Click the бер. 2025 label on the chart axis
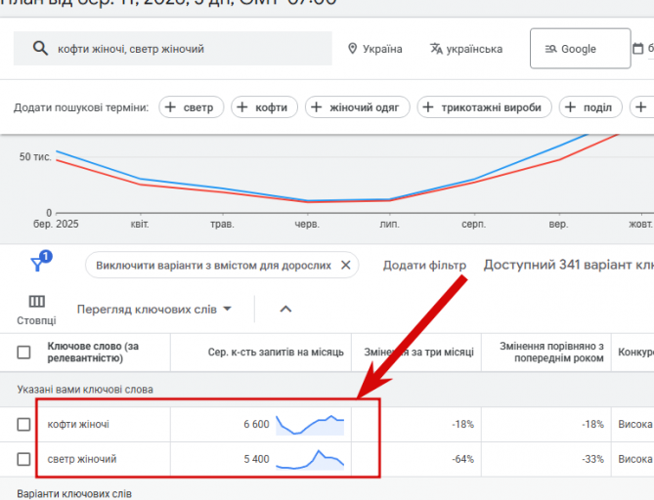The height and width of the screenshot is (500, 654). (x=56, y=225)
